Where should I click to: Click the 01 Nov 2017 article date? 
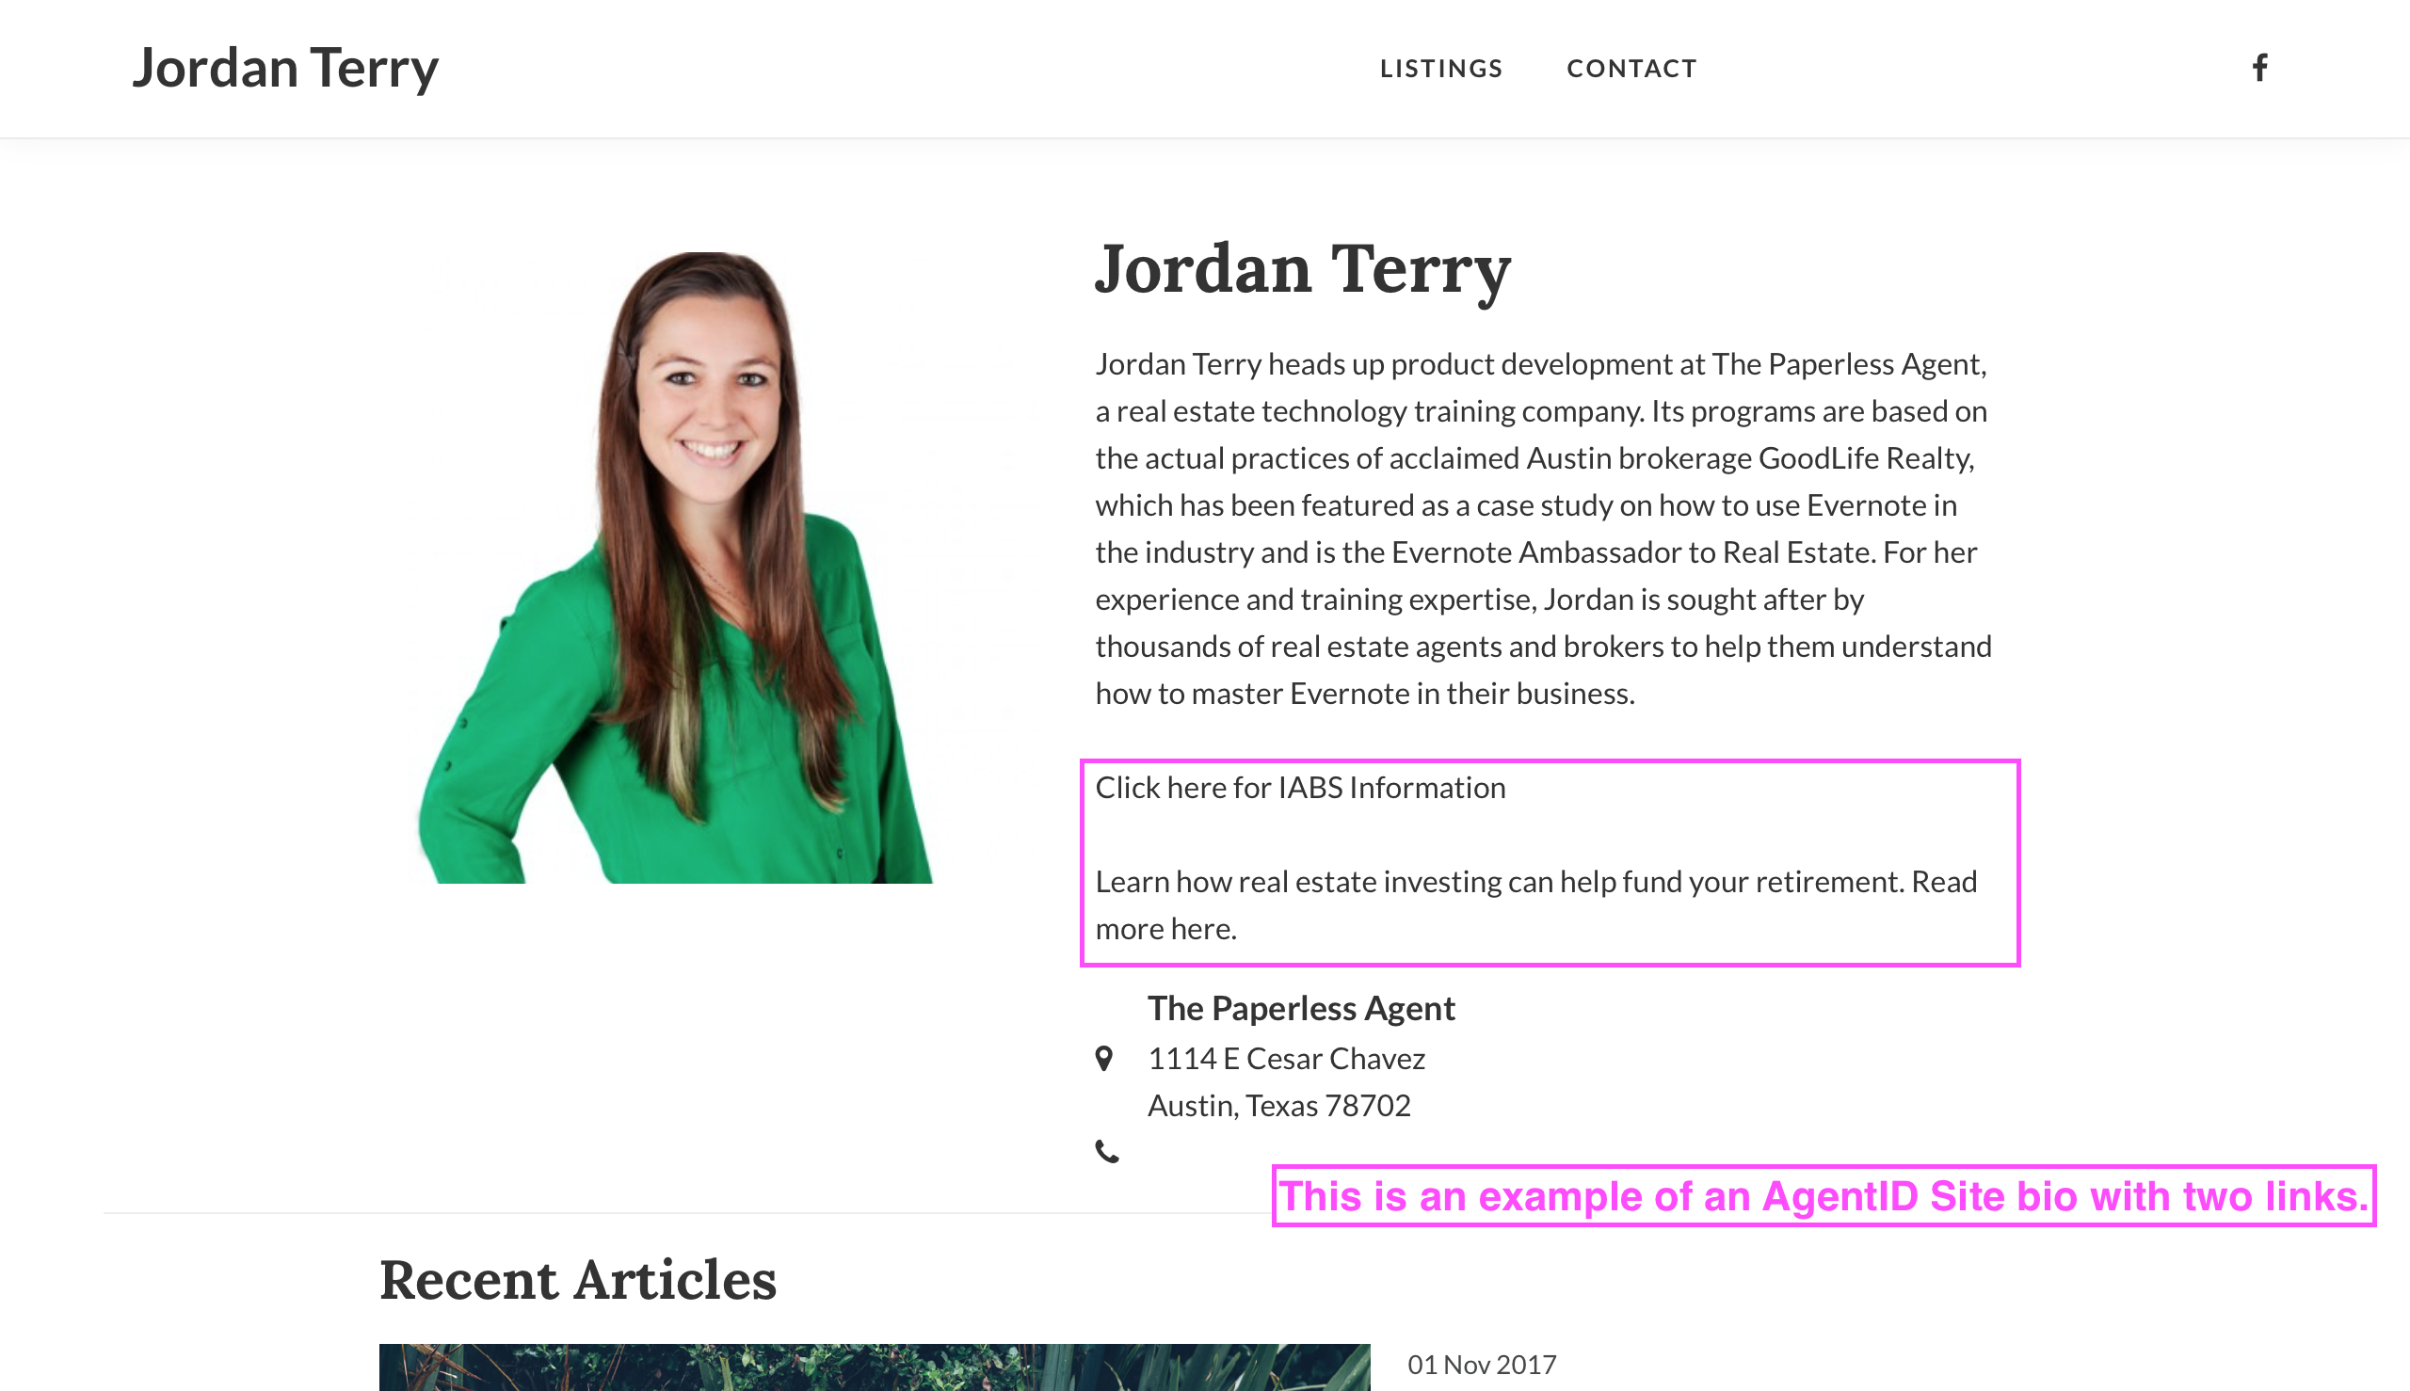[x=1481, y=1365]
